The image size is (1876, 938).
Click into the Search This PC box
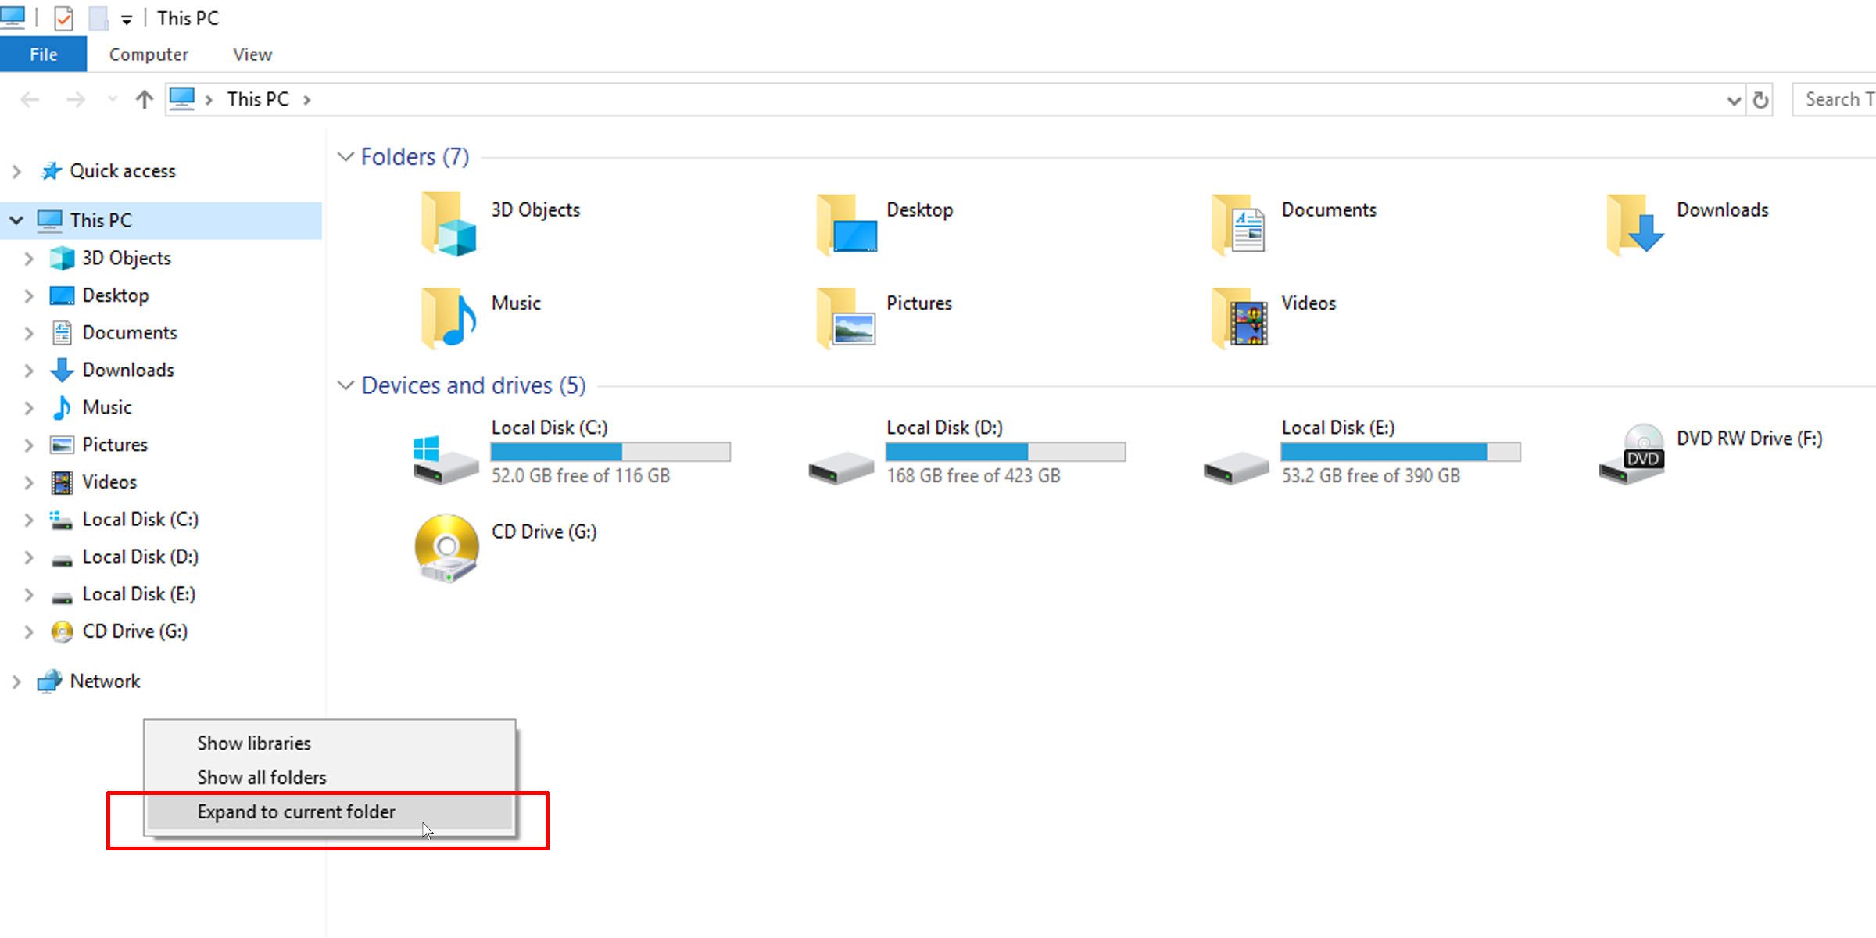point(1834,99)
